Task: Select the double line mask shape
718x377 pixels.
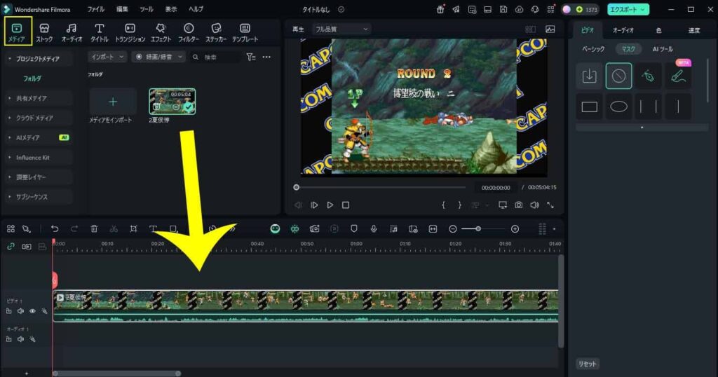Action: coord(648,107)
